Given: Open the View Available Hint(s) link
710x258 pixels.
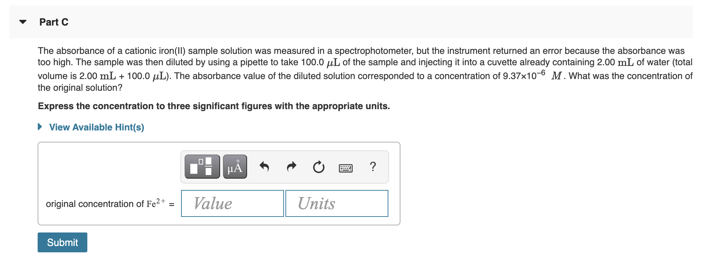Looking at the screenshot, I should pos(96,127).
